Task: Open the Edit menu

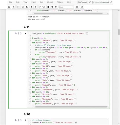Action: pyautogui.click(x=18, y=2)
